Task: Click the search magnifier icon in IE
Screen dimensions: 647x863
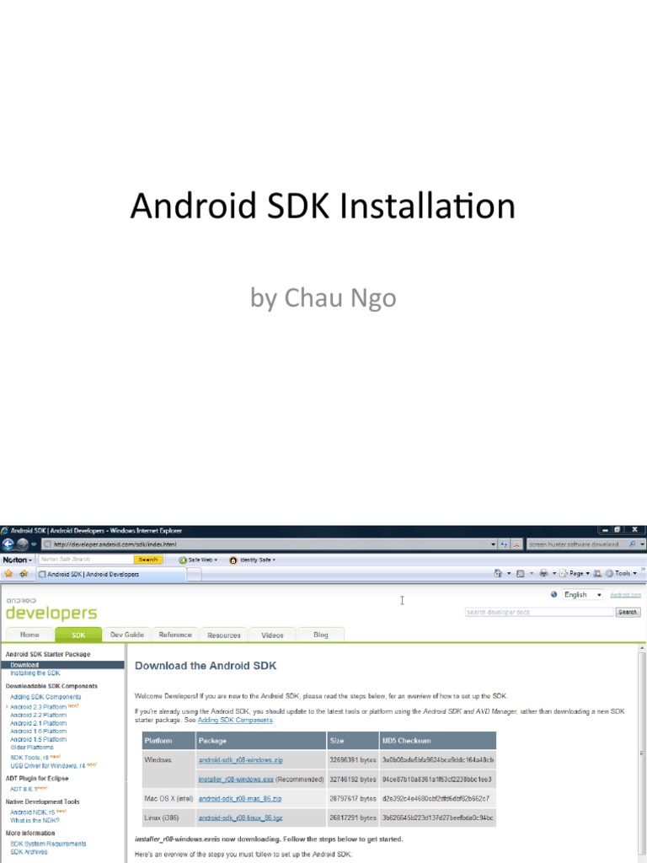Action: click(x=632, y=544)
